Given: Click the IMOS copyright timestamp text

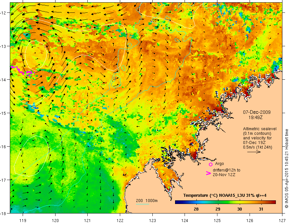Looking at the screenshot, I should point(286,169).
